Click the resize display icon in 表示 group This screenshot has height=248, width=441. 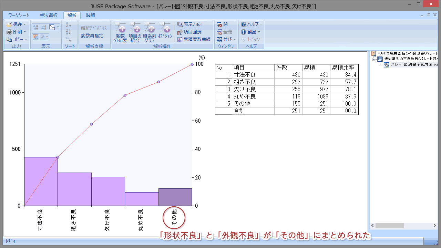click(x=52, y=27)
